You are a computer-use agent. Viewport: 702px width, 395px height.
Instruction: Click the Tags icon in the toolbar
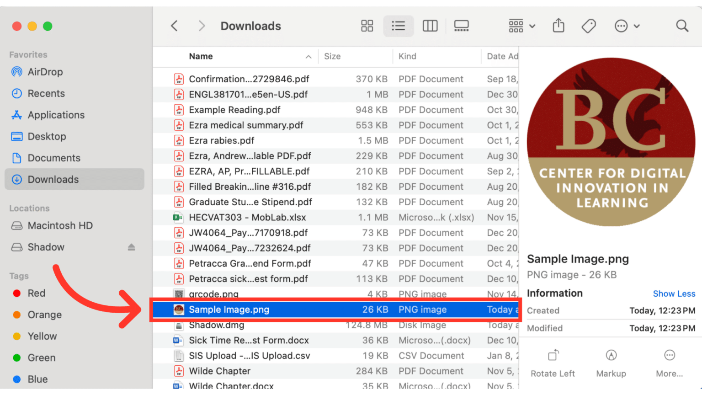[x=588, y=26]
